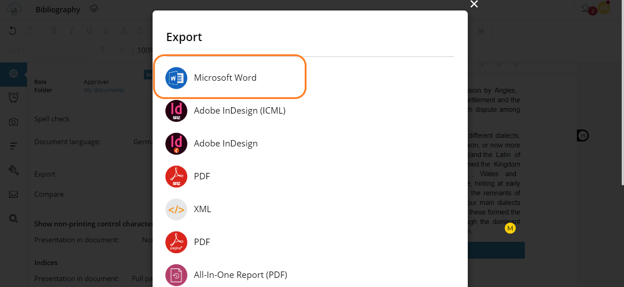Image resolution: width=624 pixels, height=287 pixels.
Task: Open the AB user avatar menu
Action: (x=604, y=7)
